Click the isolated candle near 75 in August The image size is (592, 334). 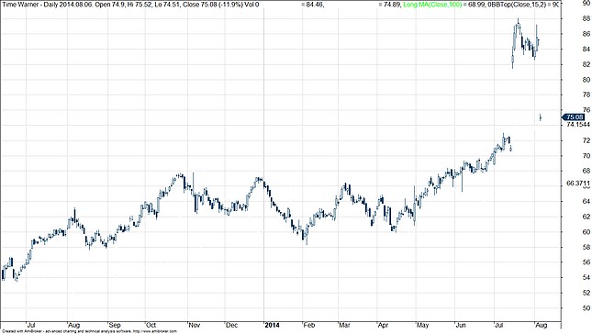tap(541, 117)
